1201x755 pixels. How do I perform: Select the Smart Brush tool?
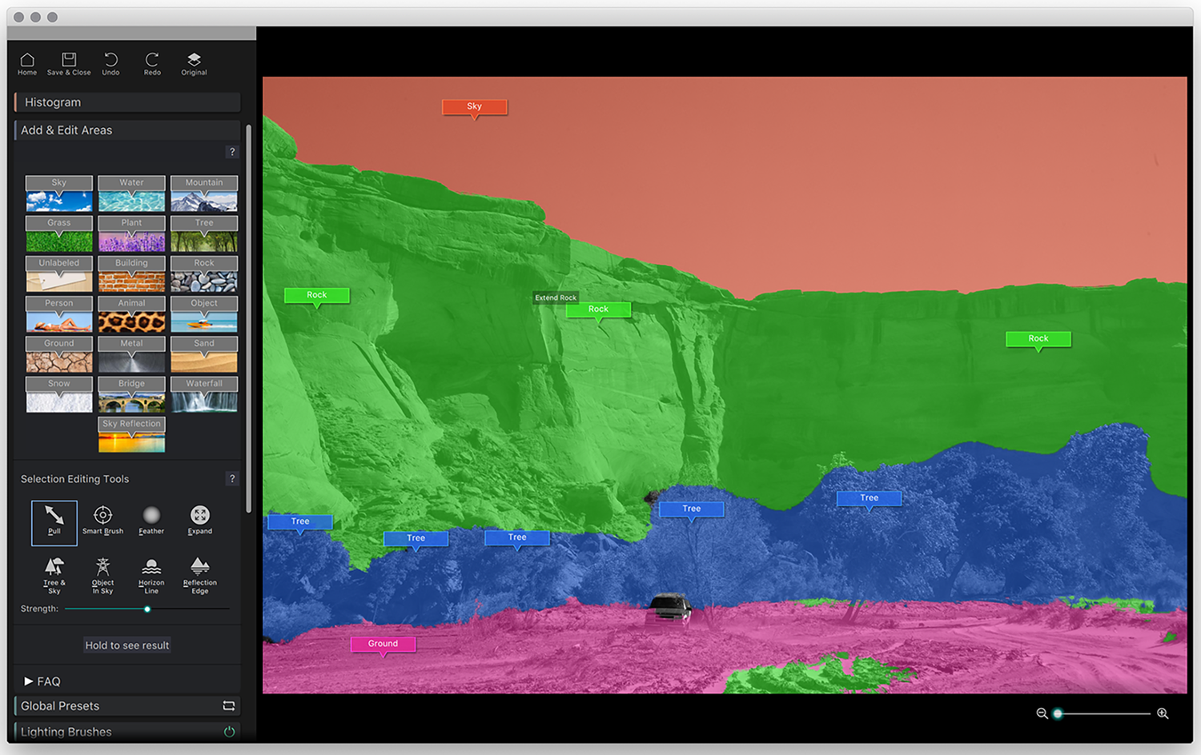point(102,520)
